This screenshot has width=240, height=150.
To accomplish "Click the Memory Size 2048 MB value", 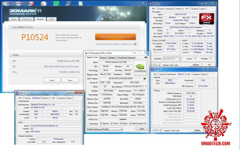I will [107, 103].
